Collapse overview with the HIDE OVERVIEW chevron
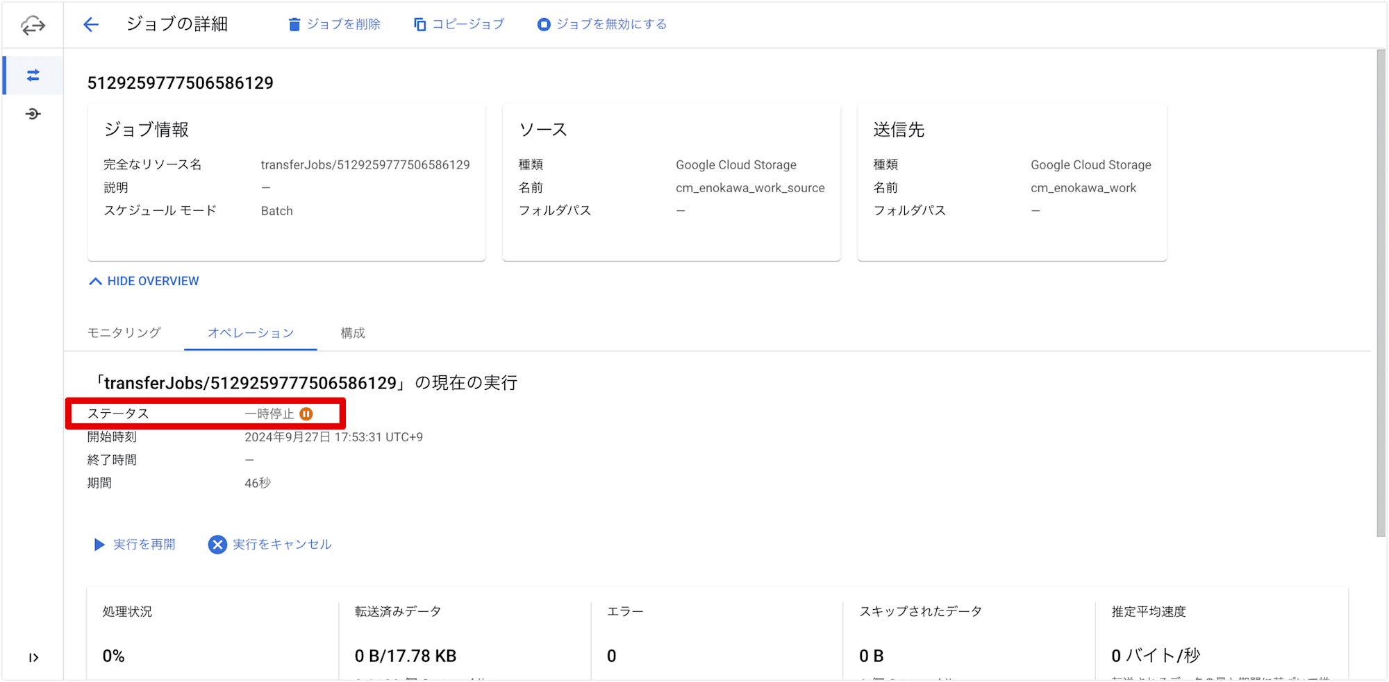The height and width of the screenshot is (682, 1389). point(96,281)
